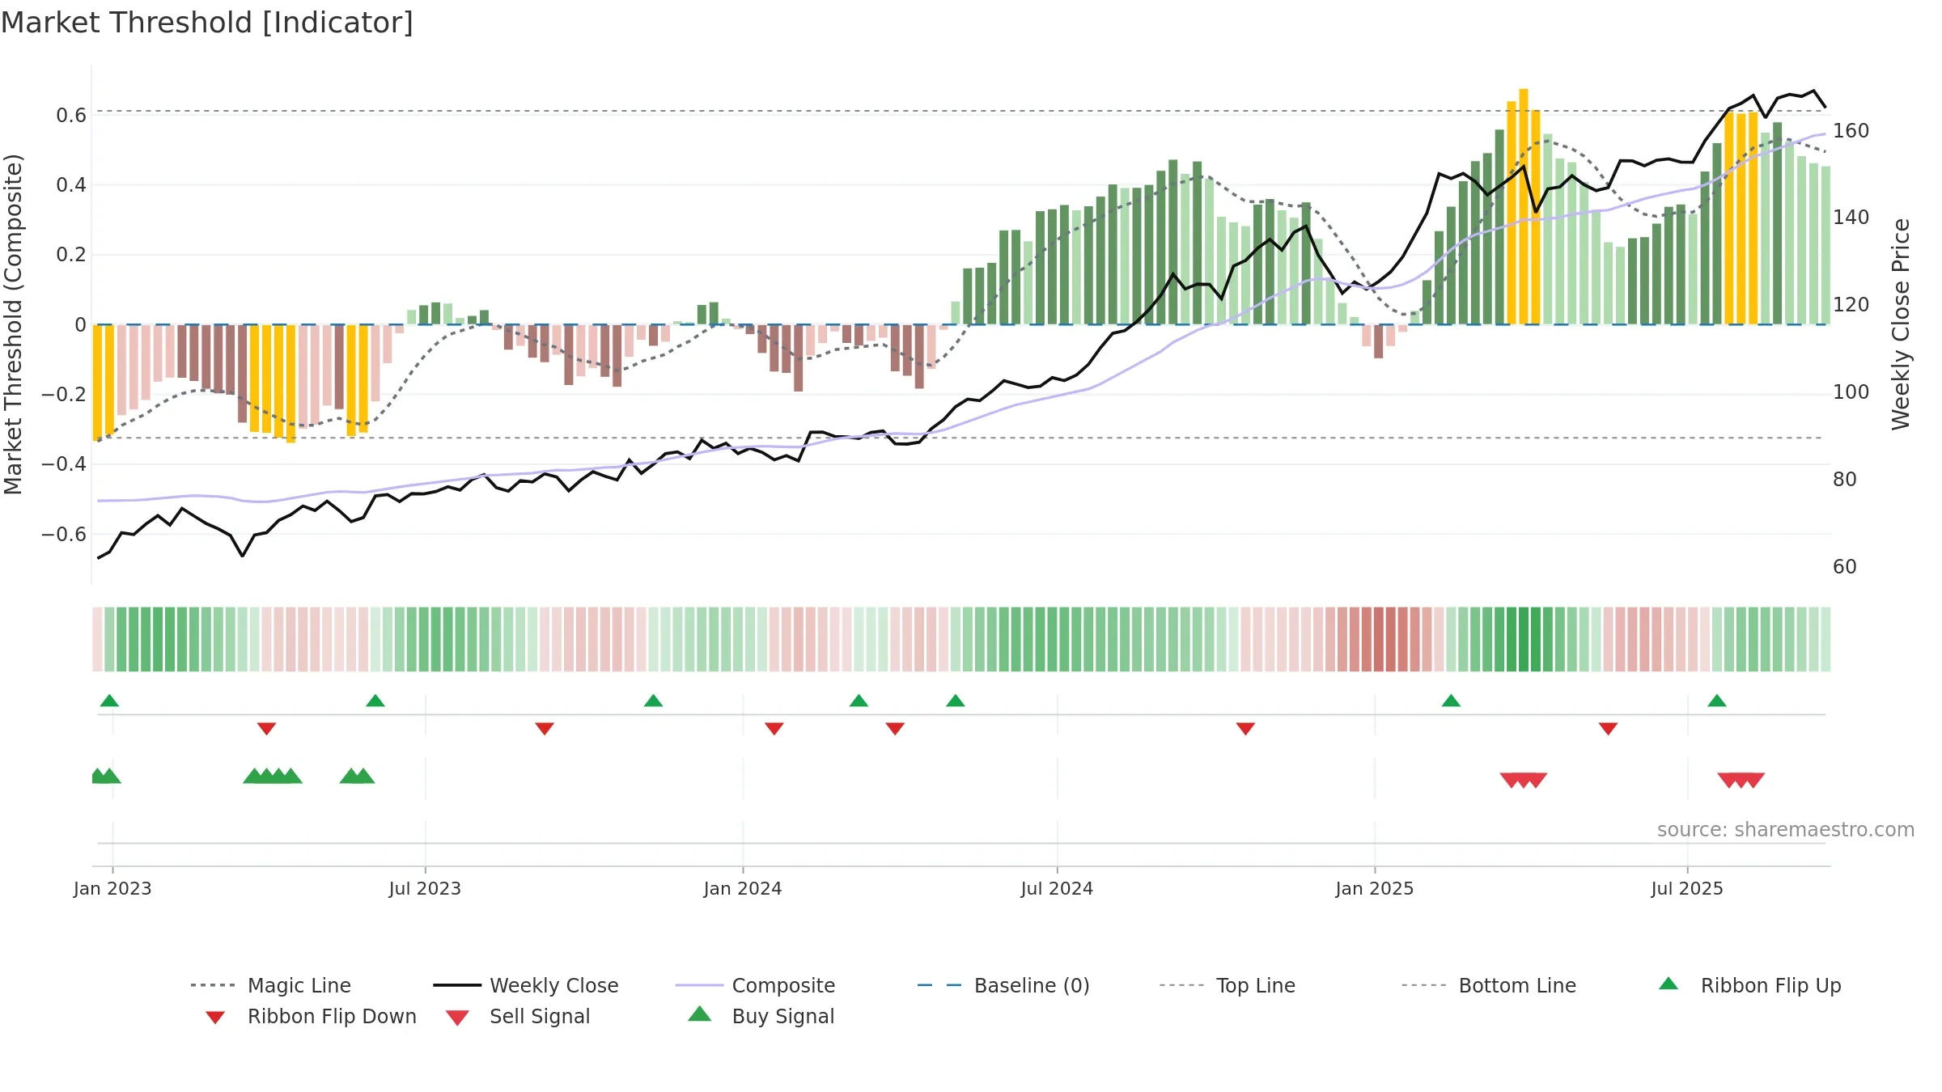
Task: Click the ribbon flip up marker just after Jan 2025
Action: click(1451, 700)
